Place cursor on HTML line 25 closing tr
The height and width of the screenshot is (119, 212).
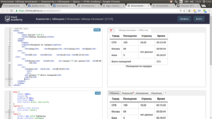coord(27,79)
